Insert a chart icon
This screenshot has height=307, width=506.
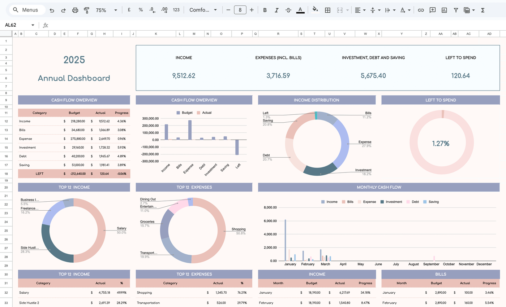pos(444,10)
